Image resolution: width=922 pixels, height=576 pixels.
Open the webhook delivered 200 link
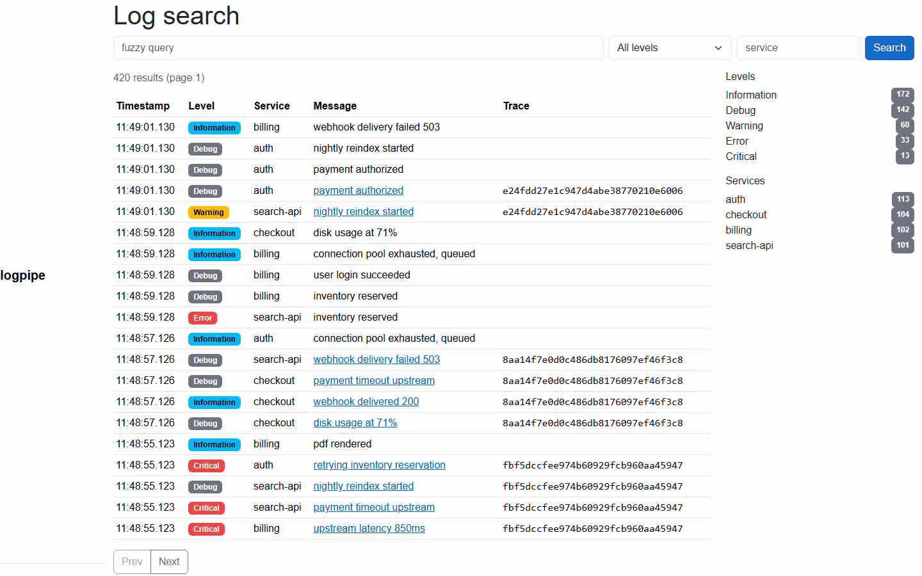(366, 402)
